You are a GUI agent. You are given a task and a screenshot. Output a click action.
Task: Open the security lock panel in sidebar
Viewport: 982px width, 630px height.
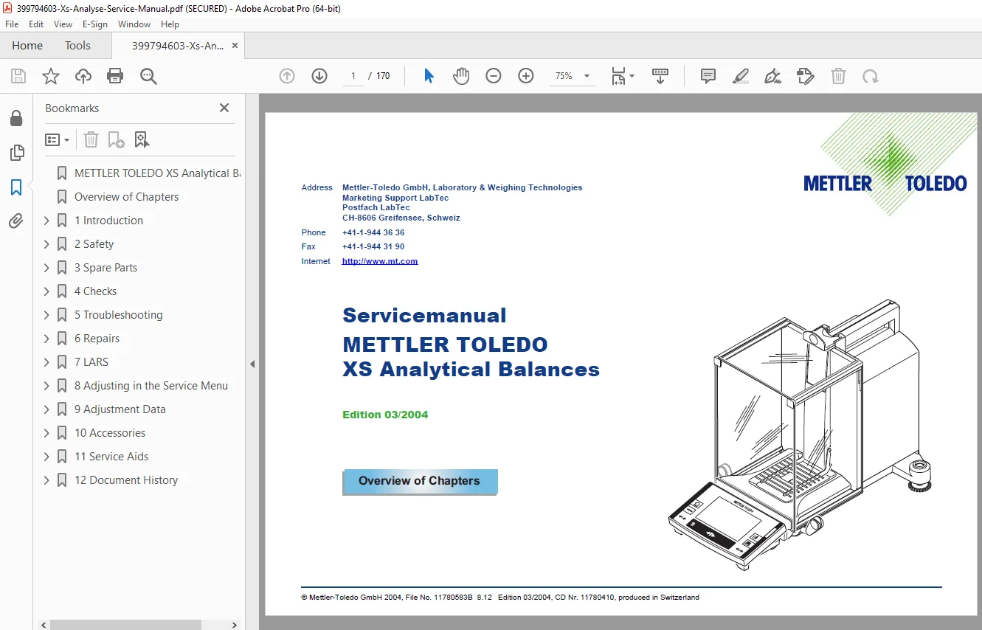16,119
